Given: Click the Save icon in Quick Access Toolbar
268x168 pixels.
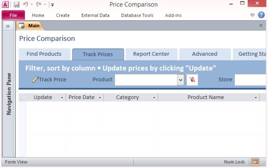Looking at the screenshot, I should (17, 5).
